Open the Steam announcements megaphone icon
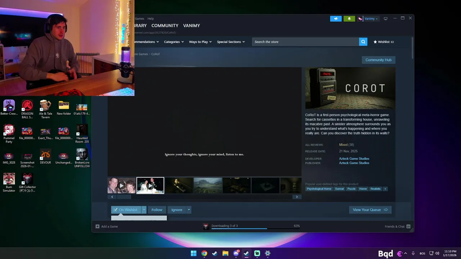Image resolution: width=461 pixels, height=259 pixels. [336, 19]
